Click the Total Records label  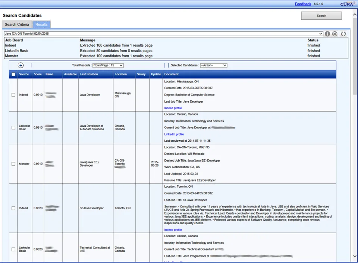[81, 65]
